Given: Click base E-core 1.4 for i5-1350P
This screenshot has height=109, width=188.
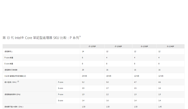Looking at the screenshot, I should tap(135, 101).
